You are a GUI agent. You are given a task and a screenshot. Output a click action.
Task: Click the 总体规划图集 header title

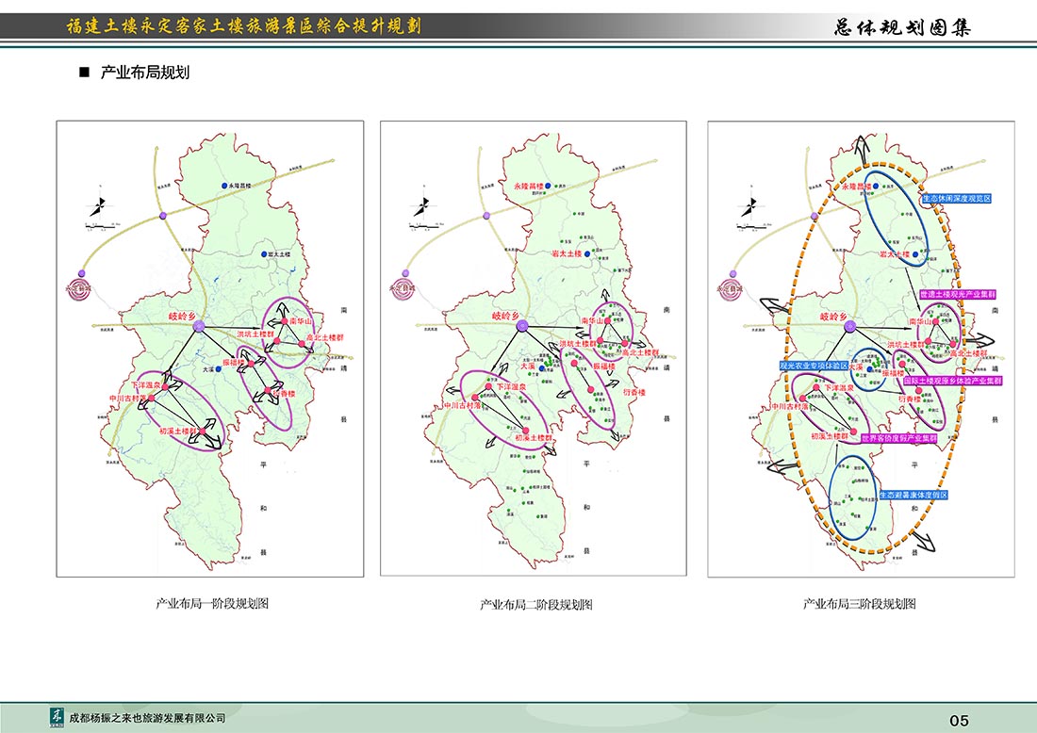pyautogui.click(x=902, y=27)
